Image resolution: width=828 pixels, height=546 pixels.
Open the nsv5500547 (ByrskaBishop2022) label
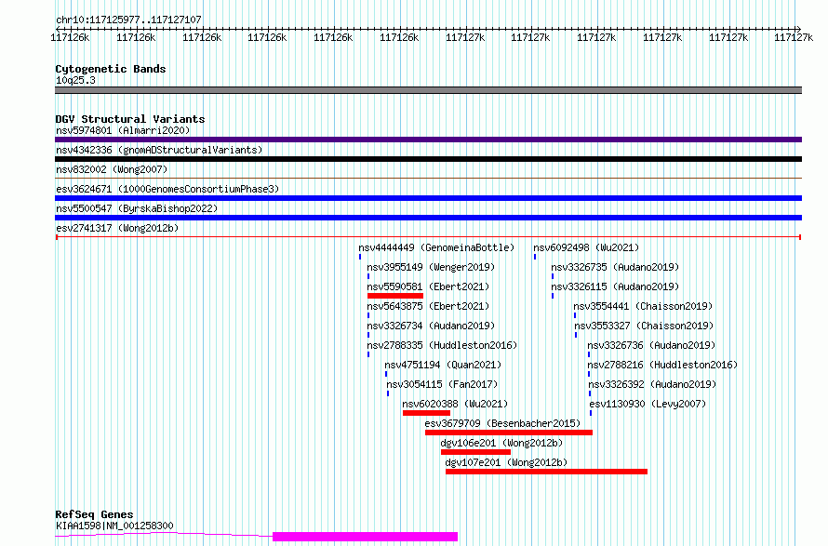137,208
